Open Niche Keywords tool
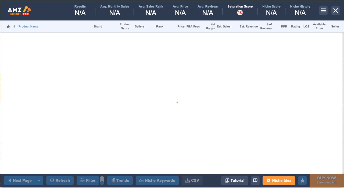 (x=157, y=180)
